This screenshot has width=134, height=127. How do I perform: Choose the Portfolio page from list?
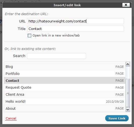(x=65, y=73)
